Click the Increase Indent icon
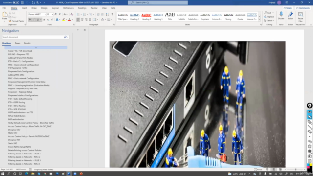Image resolution: width=313 pixels, height=176 pixels. (x=102, y=14)
